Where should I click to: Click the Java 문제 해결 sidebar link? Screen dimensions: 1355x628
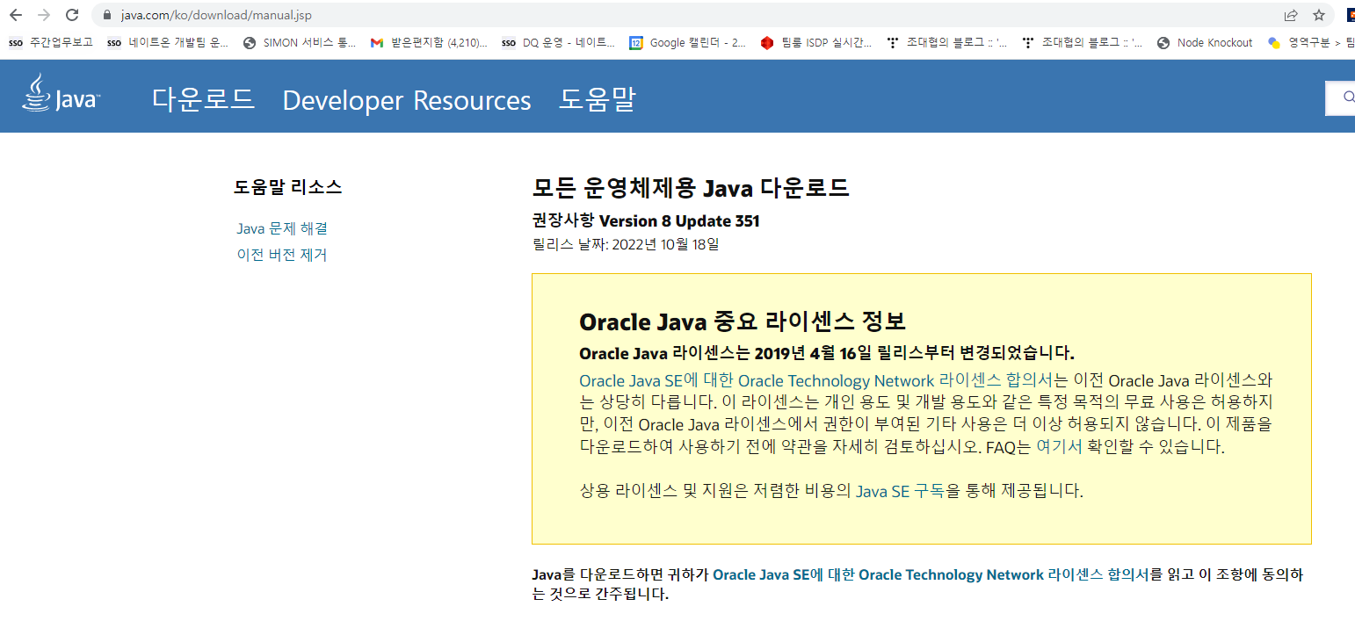[x=282, y=228]
